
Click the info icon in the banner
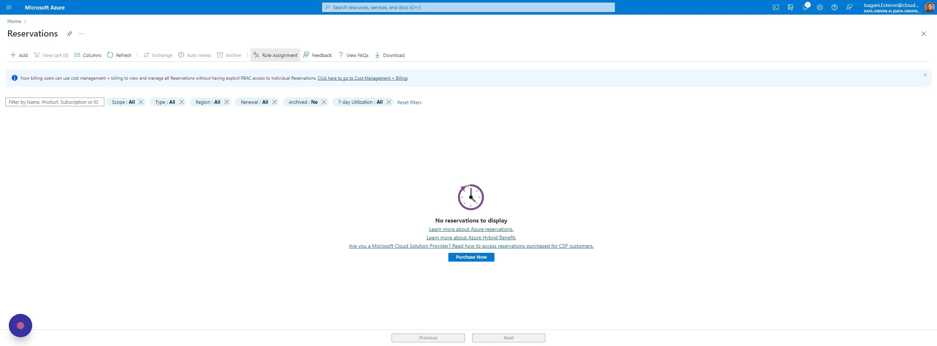(15, 78)
